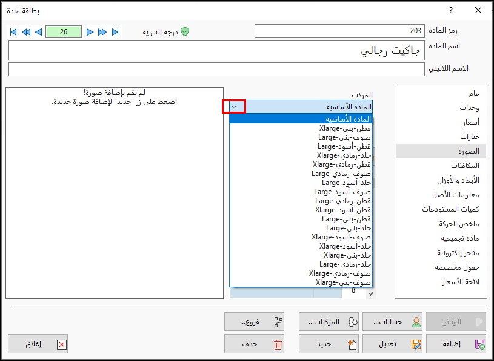The image size is (494, 361).
Task: Click the حذف delete button
Action: pos(254,344)
